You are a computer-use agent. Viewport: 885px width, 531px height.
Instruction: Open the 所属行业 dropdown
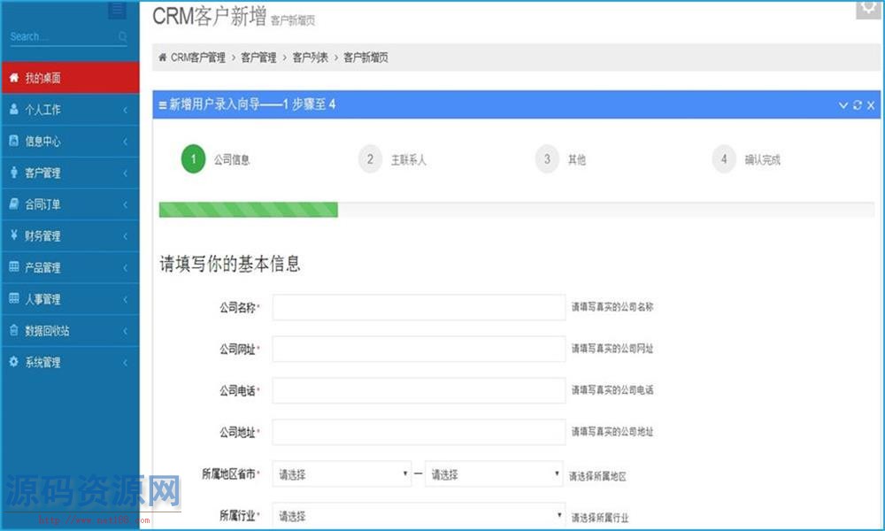coord(419,515)
